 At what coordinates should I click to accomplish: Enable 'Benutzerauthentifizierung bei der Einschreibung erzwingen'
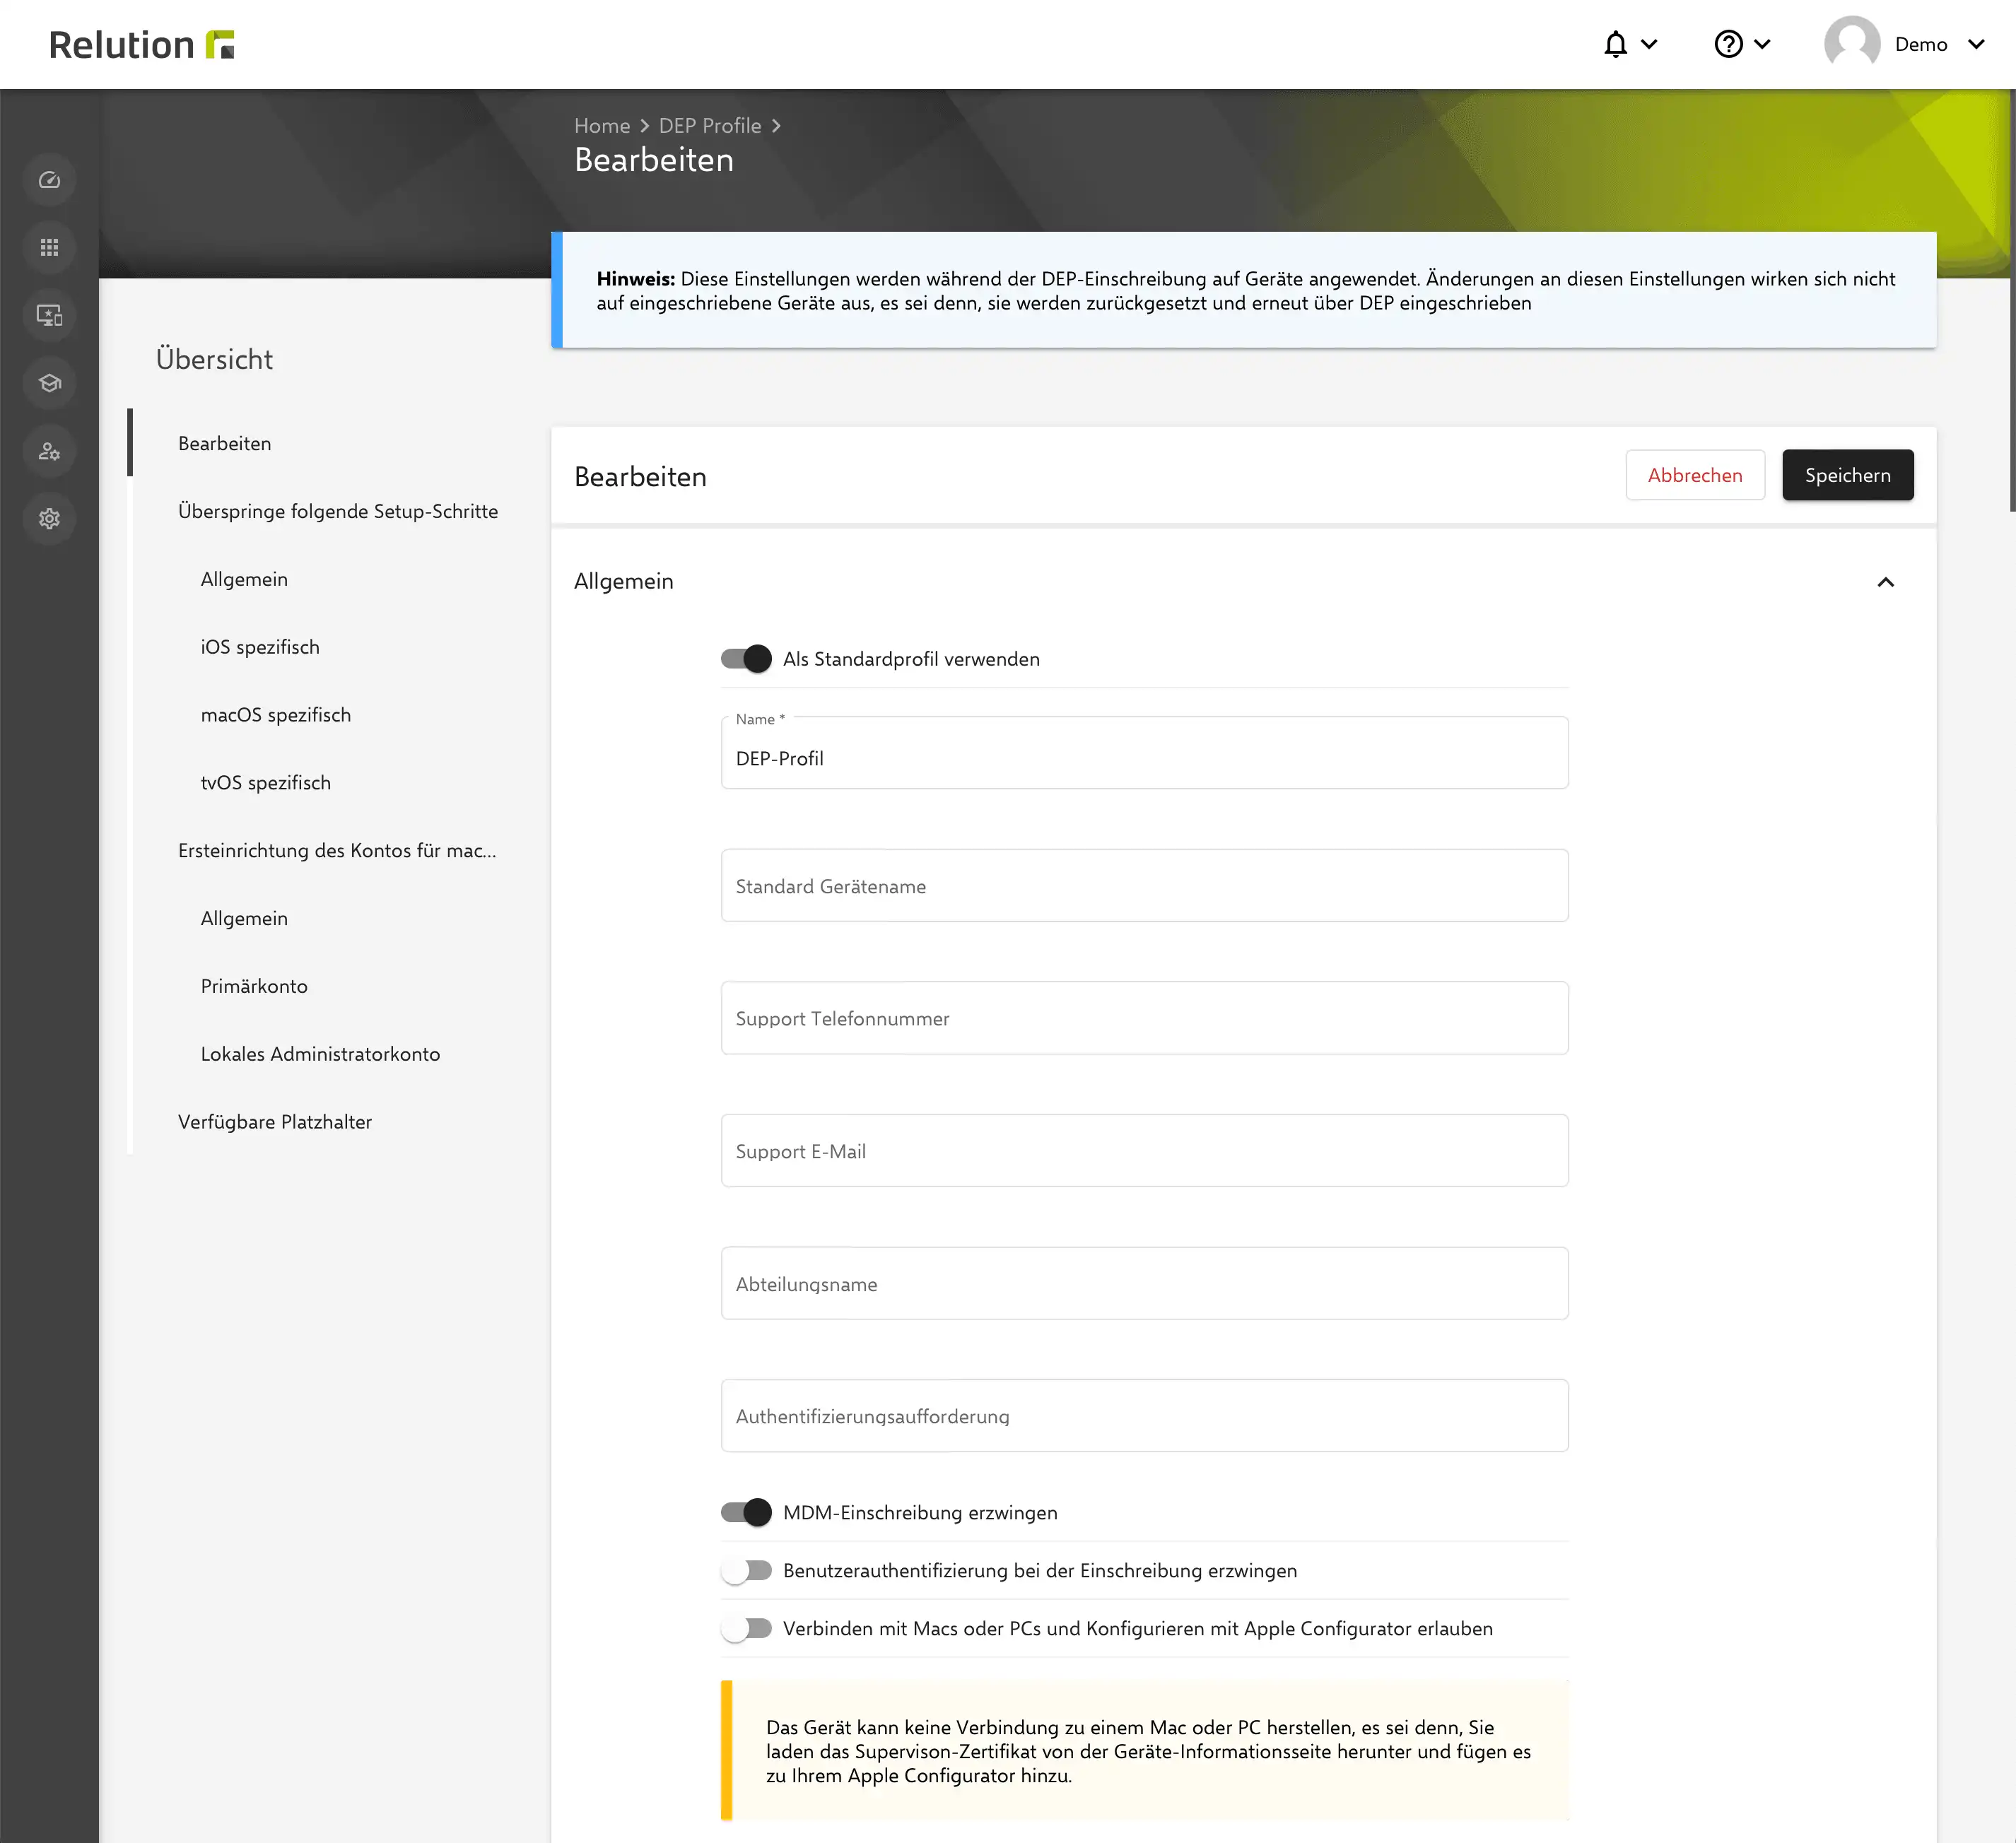746,1570
